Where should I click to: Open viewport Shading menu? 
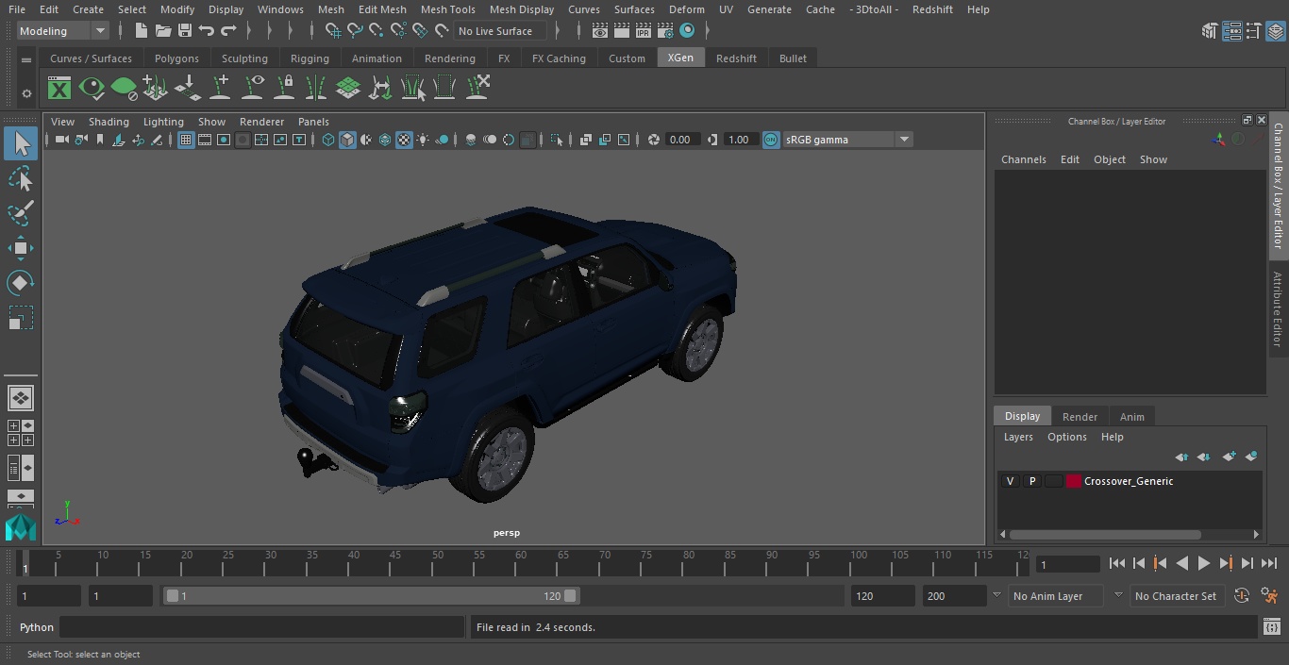click(109, 122)
